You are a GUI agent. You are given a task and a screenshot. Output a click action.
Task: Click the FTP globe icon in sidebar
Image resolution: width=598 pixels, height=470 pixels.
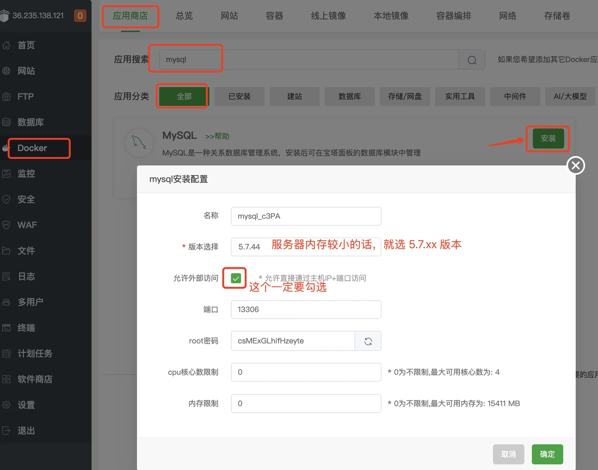pos(6,97)
